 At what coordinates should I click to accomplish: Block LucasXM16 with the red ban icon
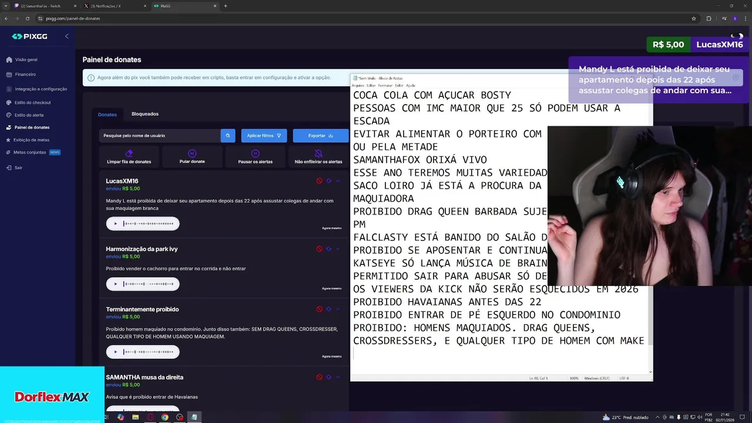point(320,181)
